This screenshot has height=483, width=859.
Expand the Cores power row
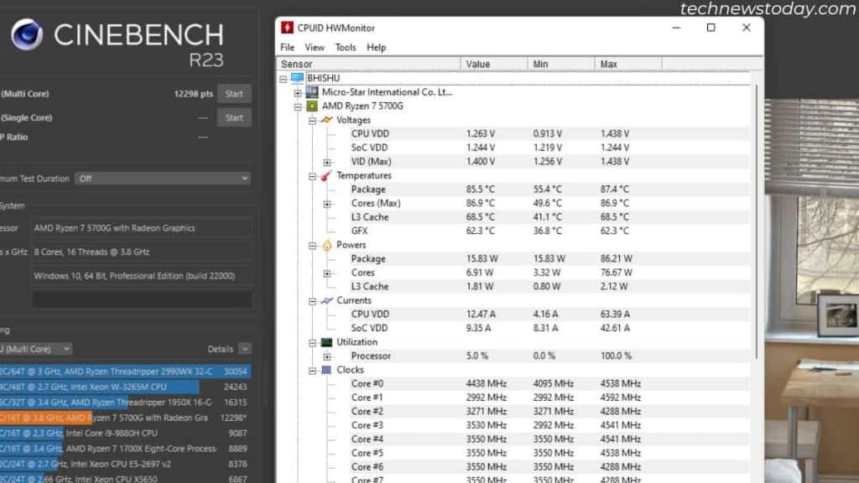point(327,273)
